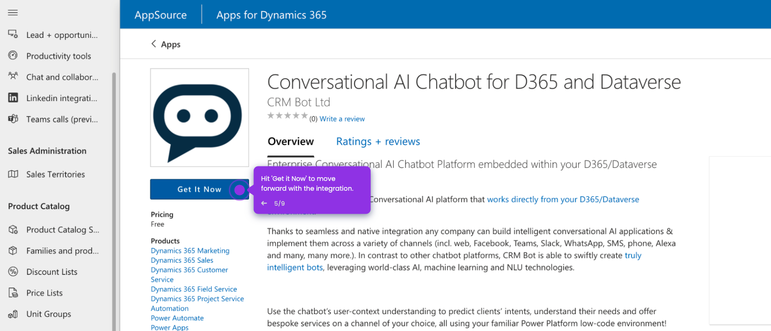Switch to Ratings + reviews tab
This screenshot has height=331, width=771.
coord(378,142)
